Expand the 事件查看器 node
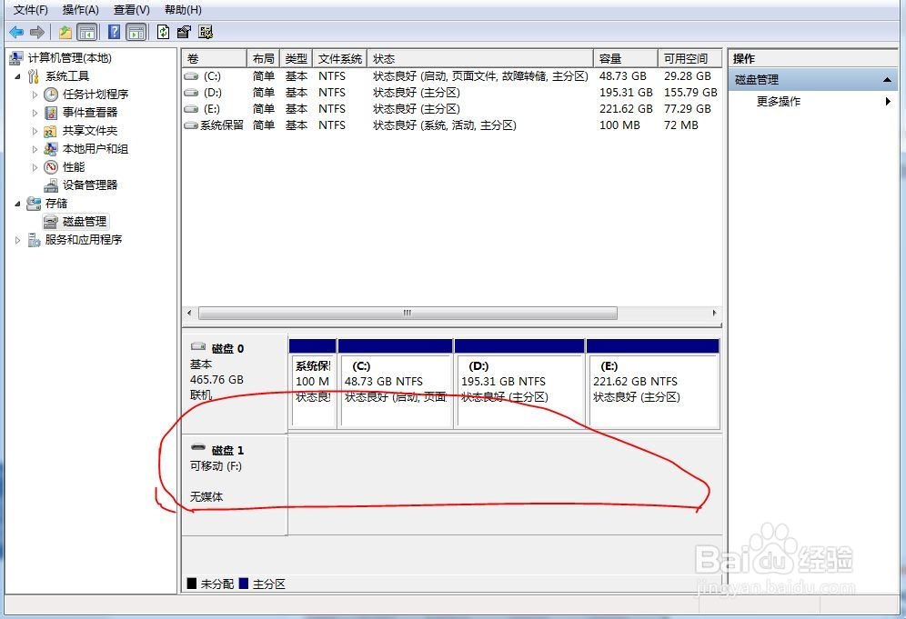906x619 pixels. coord(35,113)
